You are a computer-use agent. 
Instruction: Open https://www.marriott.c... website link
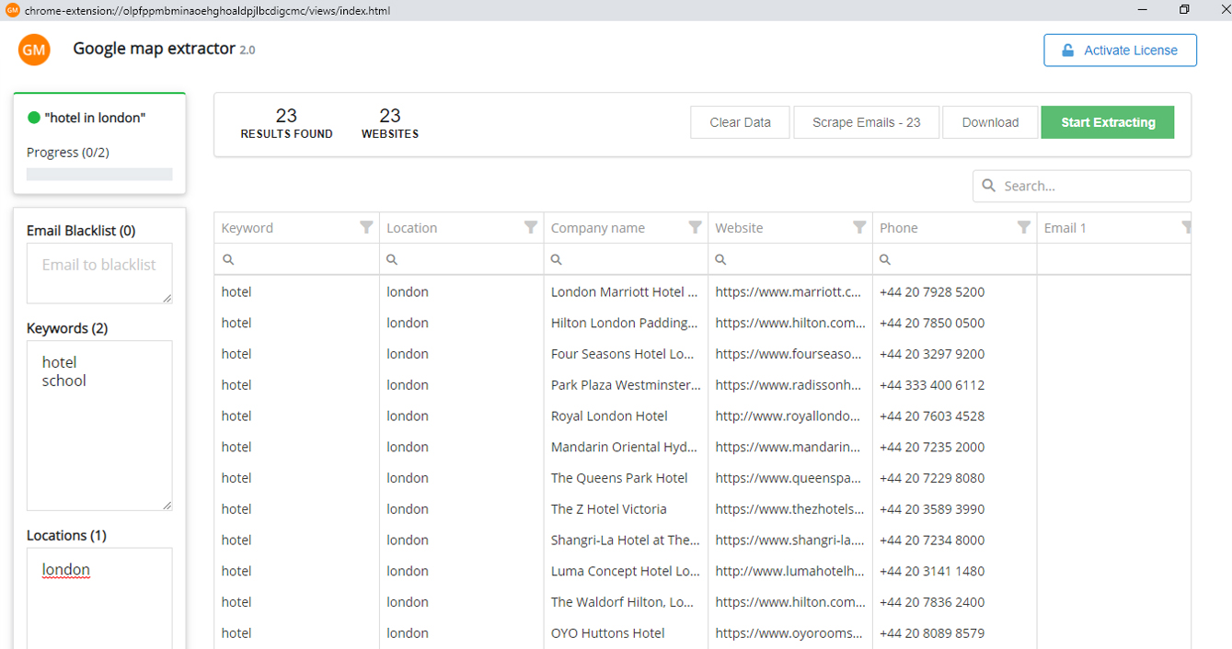pyautogui.click(x=790, y=292)
